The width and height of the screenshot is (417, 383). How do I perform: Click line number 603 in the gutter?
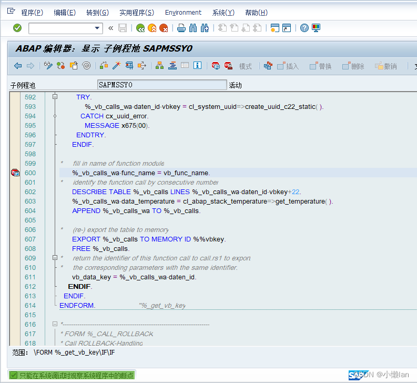pos(30,201)
